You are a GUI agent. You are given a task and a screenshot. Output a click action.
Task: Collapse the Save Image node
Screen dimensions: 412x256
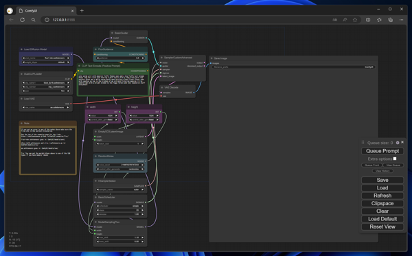click(211, 58)
